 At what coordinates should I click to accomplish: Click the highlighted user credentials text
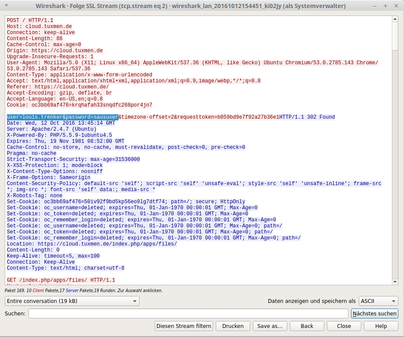(62, 117)
